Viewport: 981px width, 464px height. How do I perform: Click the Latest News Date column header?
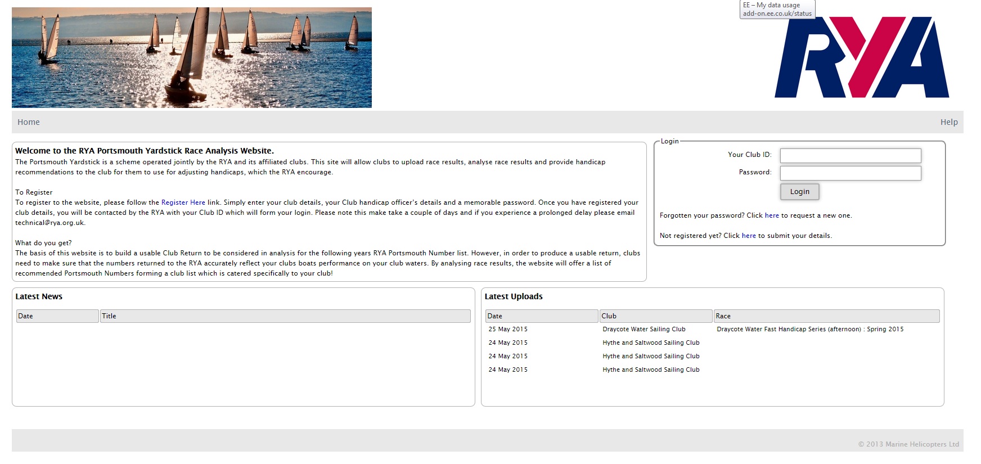coord(57,316)
